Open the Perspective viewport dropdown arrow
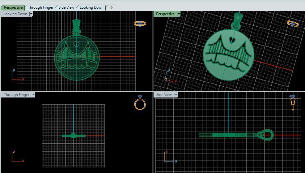Viewport: 305px width, 173px height. pos(179,14)
